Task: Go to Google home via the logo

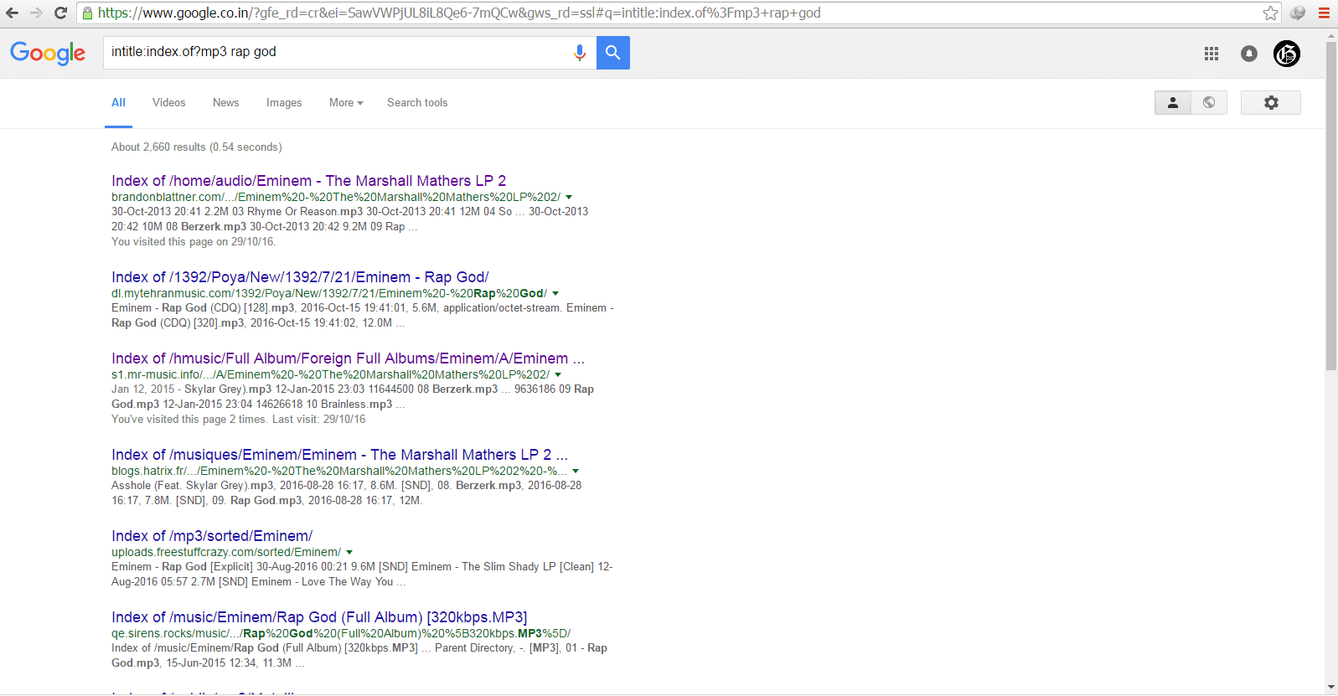Action: [48, 53]
